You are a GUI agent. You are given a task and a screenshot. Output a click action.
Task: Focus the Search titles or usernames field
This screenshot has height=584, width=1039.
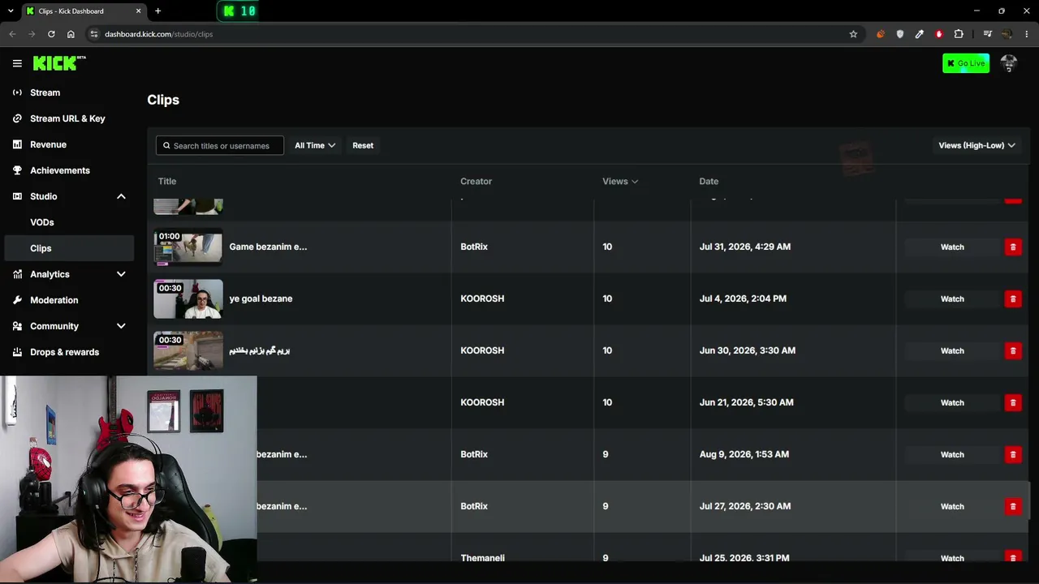(x=220, y=145)
